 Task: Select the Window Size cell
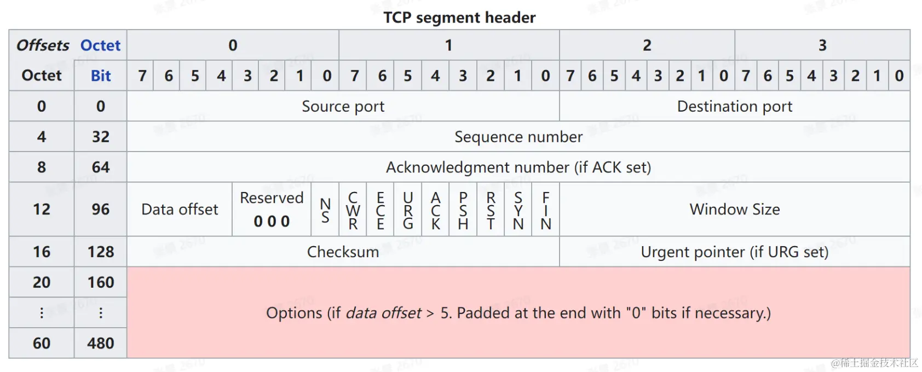click(x=734, y=210)
